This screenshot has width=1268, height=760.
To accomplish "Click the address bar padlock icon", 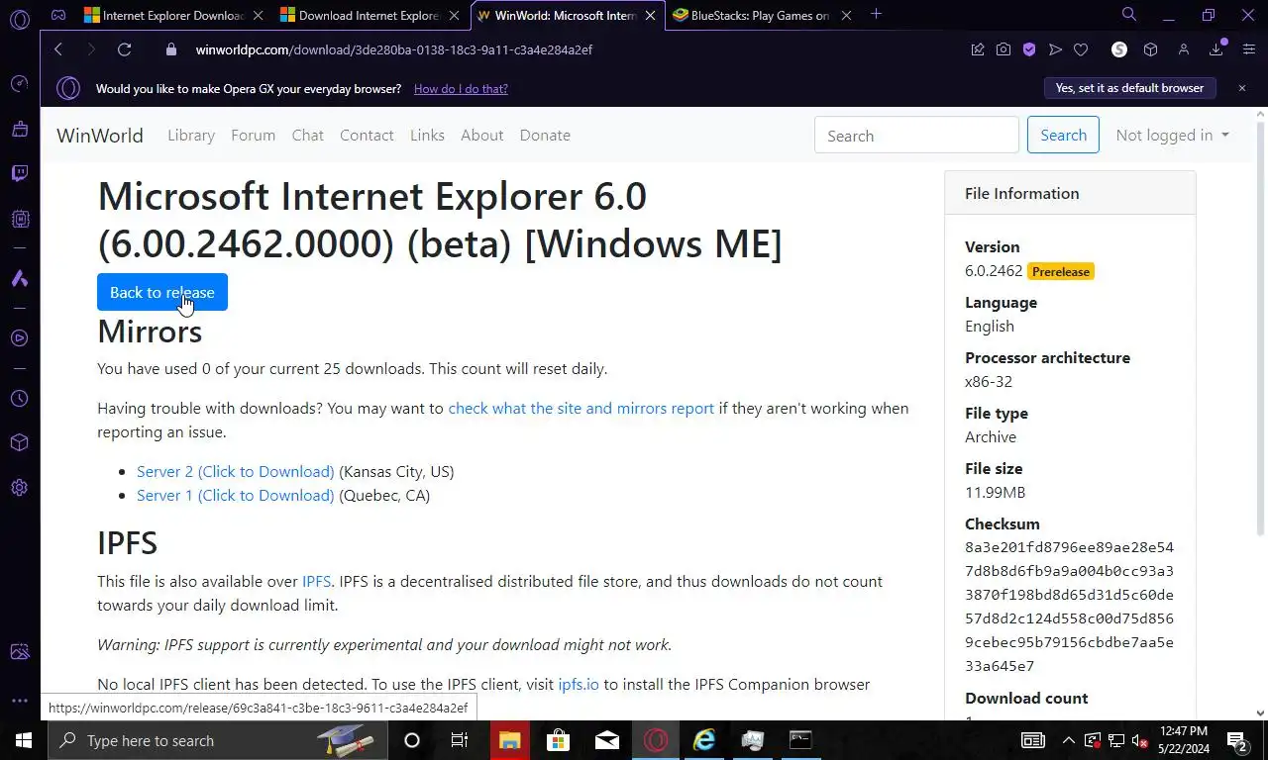I will (x=171, y=49).
